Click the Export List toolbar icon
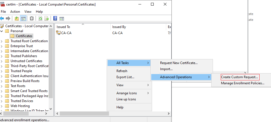This screenshot has height=122, width=271. click(47, 18)
